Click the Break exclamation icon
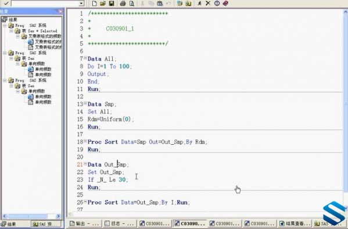The height and width of the screenshot is (229, 348). tap(217, 3)
